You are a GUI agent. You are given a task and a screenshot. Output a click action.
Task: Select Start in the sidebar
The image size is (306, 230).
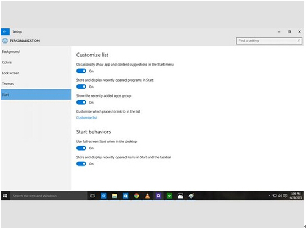coord(36,95)
